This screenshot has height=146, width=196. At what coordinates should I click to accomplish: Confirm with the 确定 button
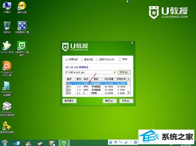point(110,101)
